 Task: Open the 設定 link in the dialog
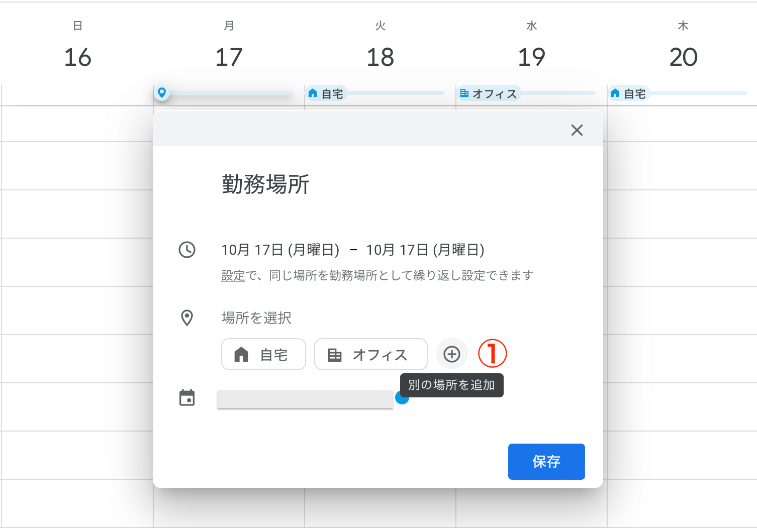[233, 275]
